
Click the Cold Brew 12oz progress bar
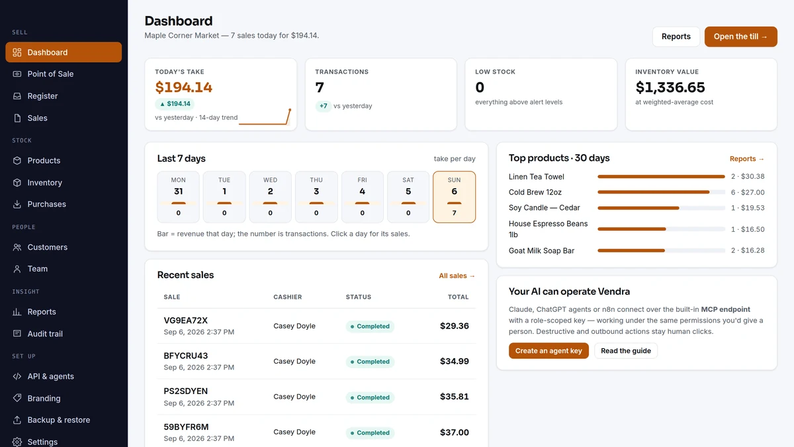pos(661,192)
